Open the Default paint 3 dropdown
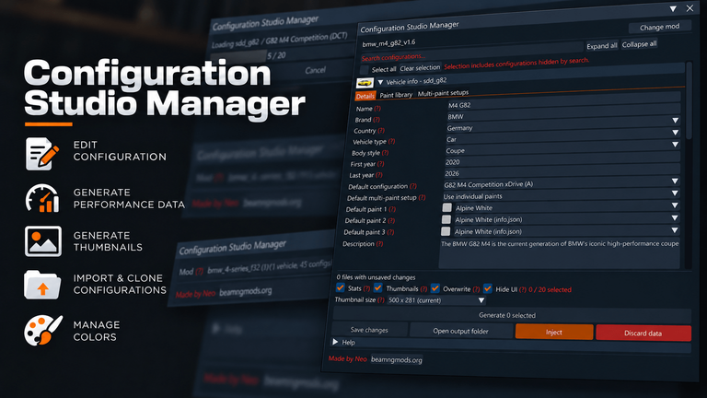The width and height of the screenshot is (707, 398). coord(566,230)
